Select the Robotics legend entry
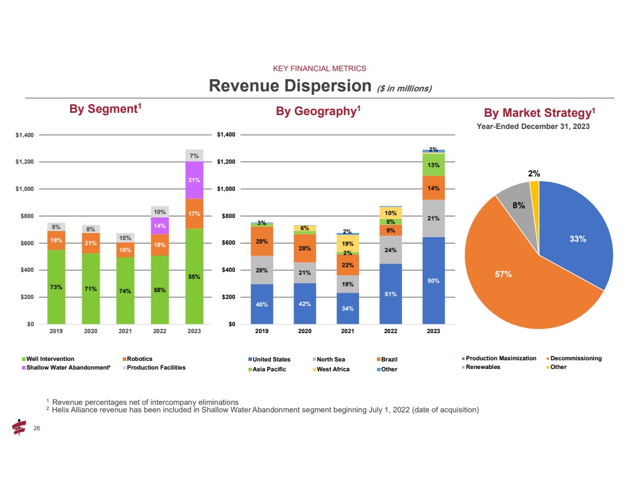This screenshot has height=491, width=637. (x=139, y=359)
